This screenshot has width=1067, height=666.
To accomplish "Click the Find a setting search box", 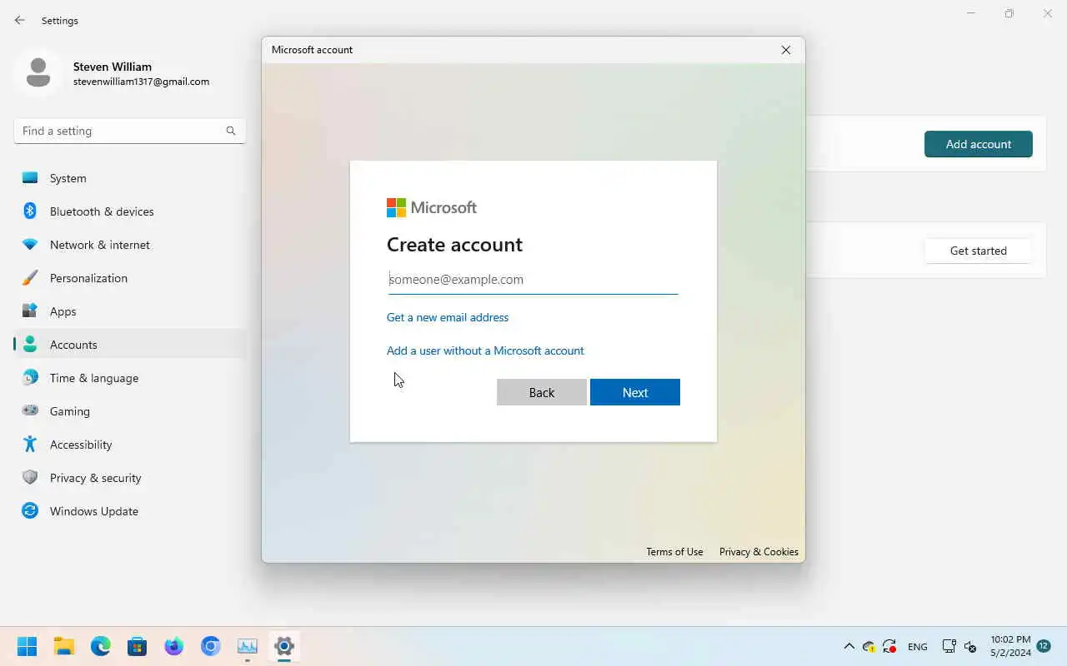I will pos(129,131).
